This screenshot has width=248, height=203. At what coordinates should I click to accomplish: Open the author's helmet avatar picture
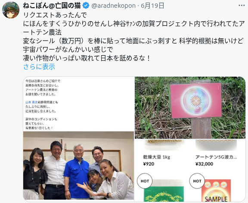tap(11, 10)
